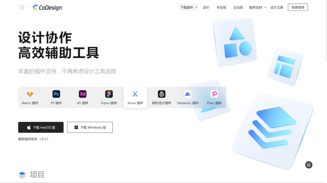Expand the 下载插件 dropdown menu
This screenshot has width=327, height=183.
tap(188, 7)
